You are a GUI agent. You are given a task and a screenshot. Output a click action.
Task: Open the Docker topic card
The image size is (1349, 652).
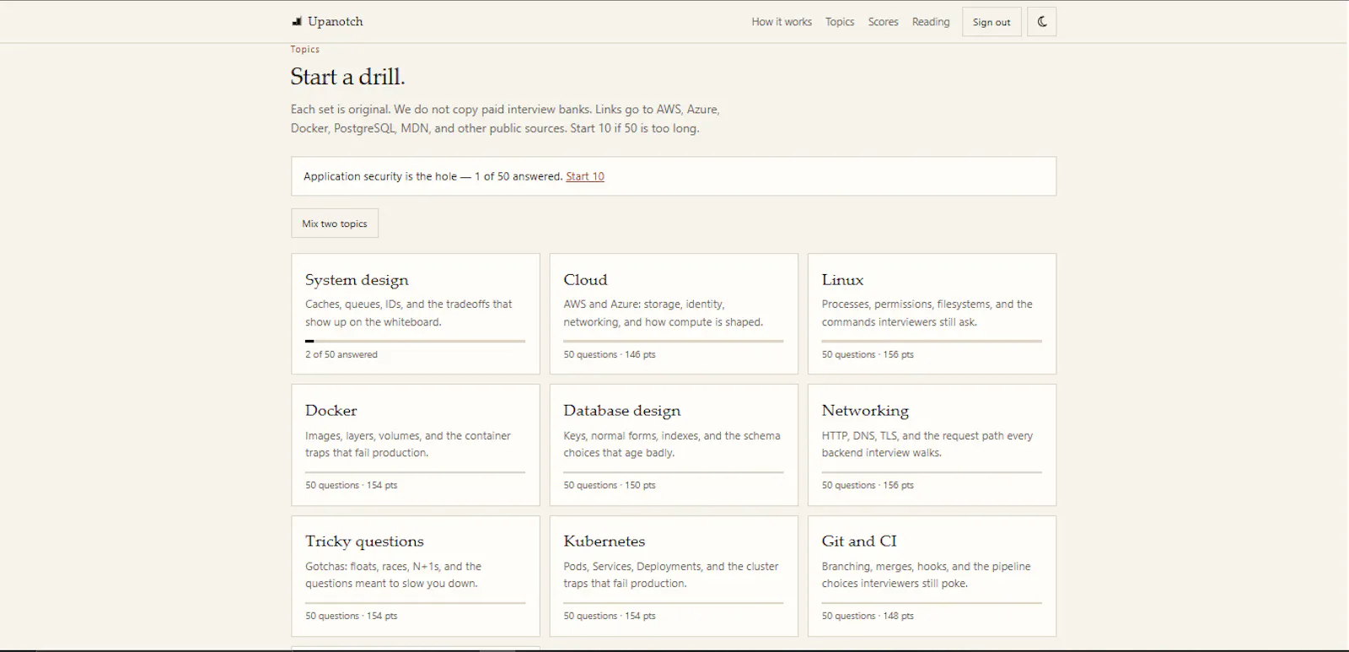[x=416, y=445]
